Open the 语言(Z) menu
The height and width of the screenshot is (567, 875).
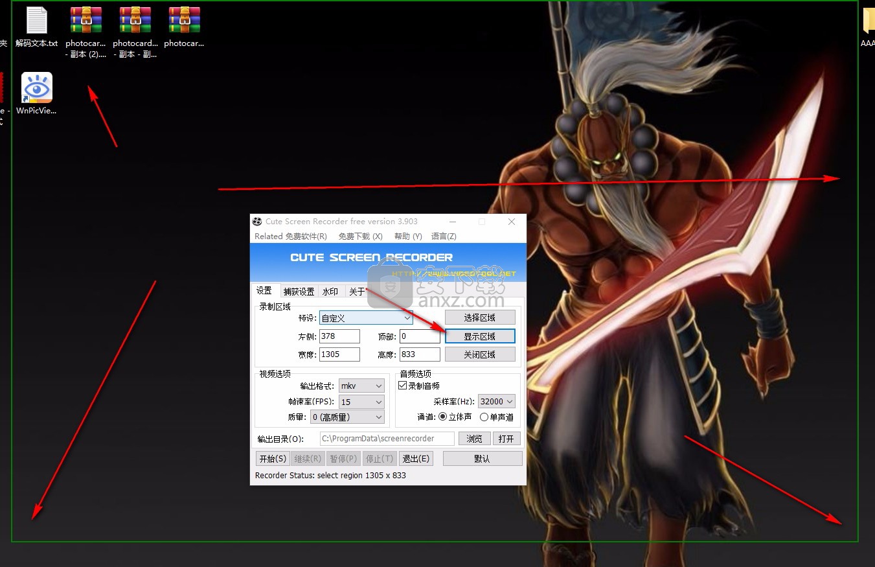coord(444,237)
